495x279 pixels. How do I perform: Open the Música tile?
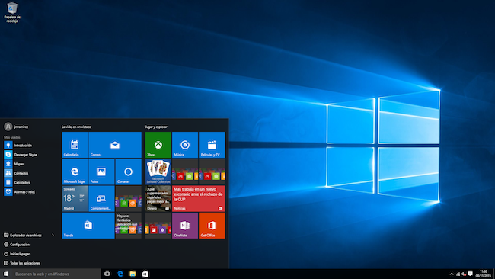(185, 145)
